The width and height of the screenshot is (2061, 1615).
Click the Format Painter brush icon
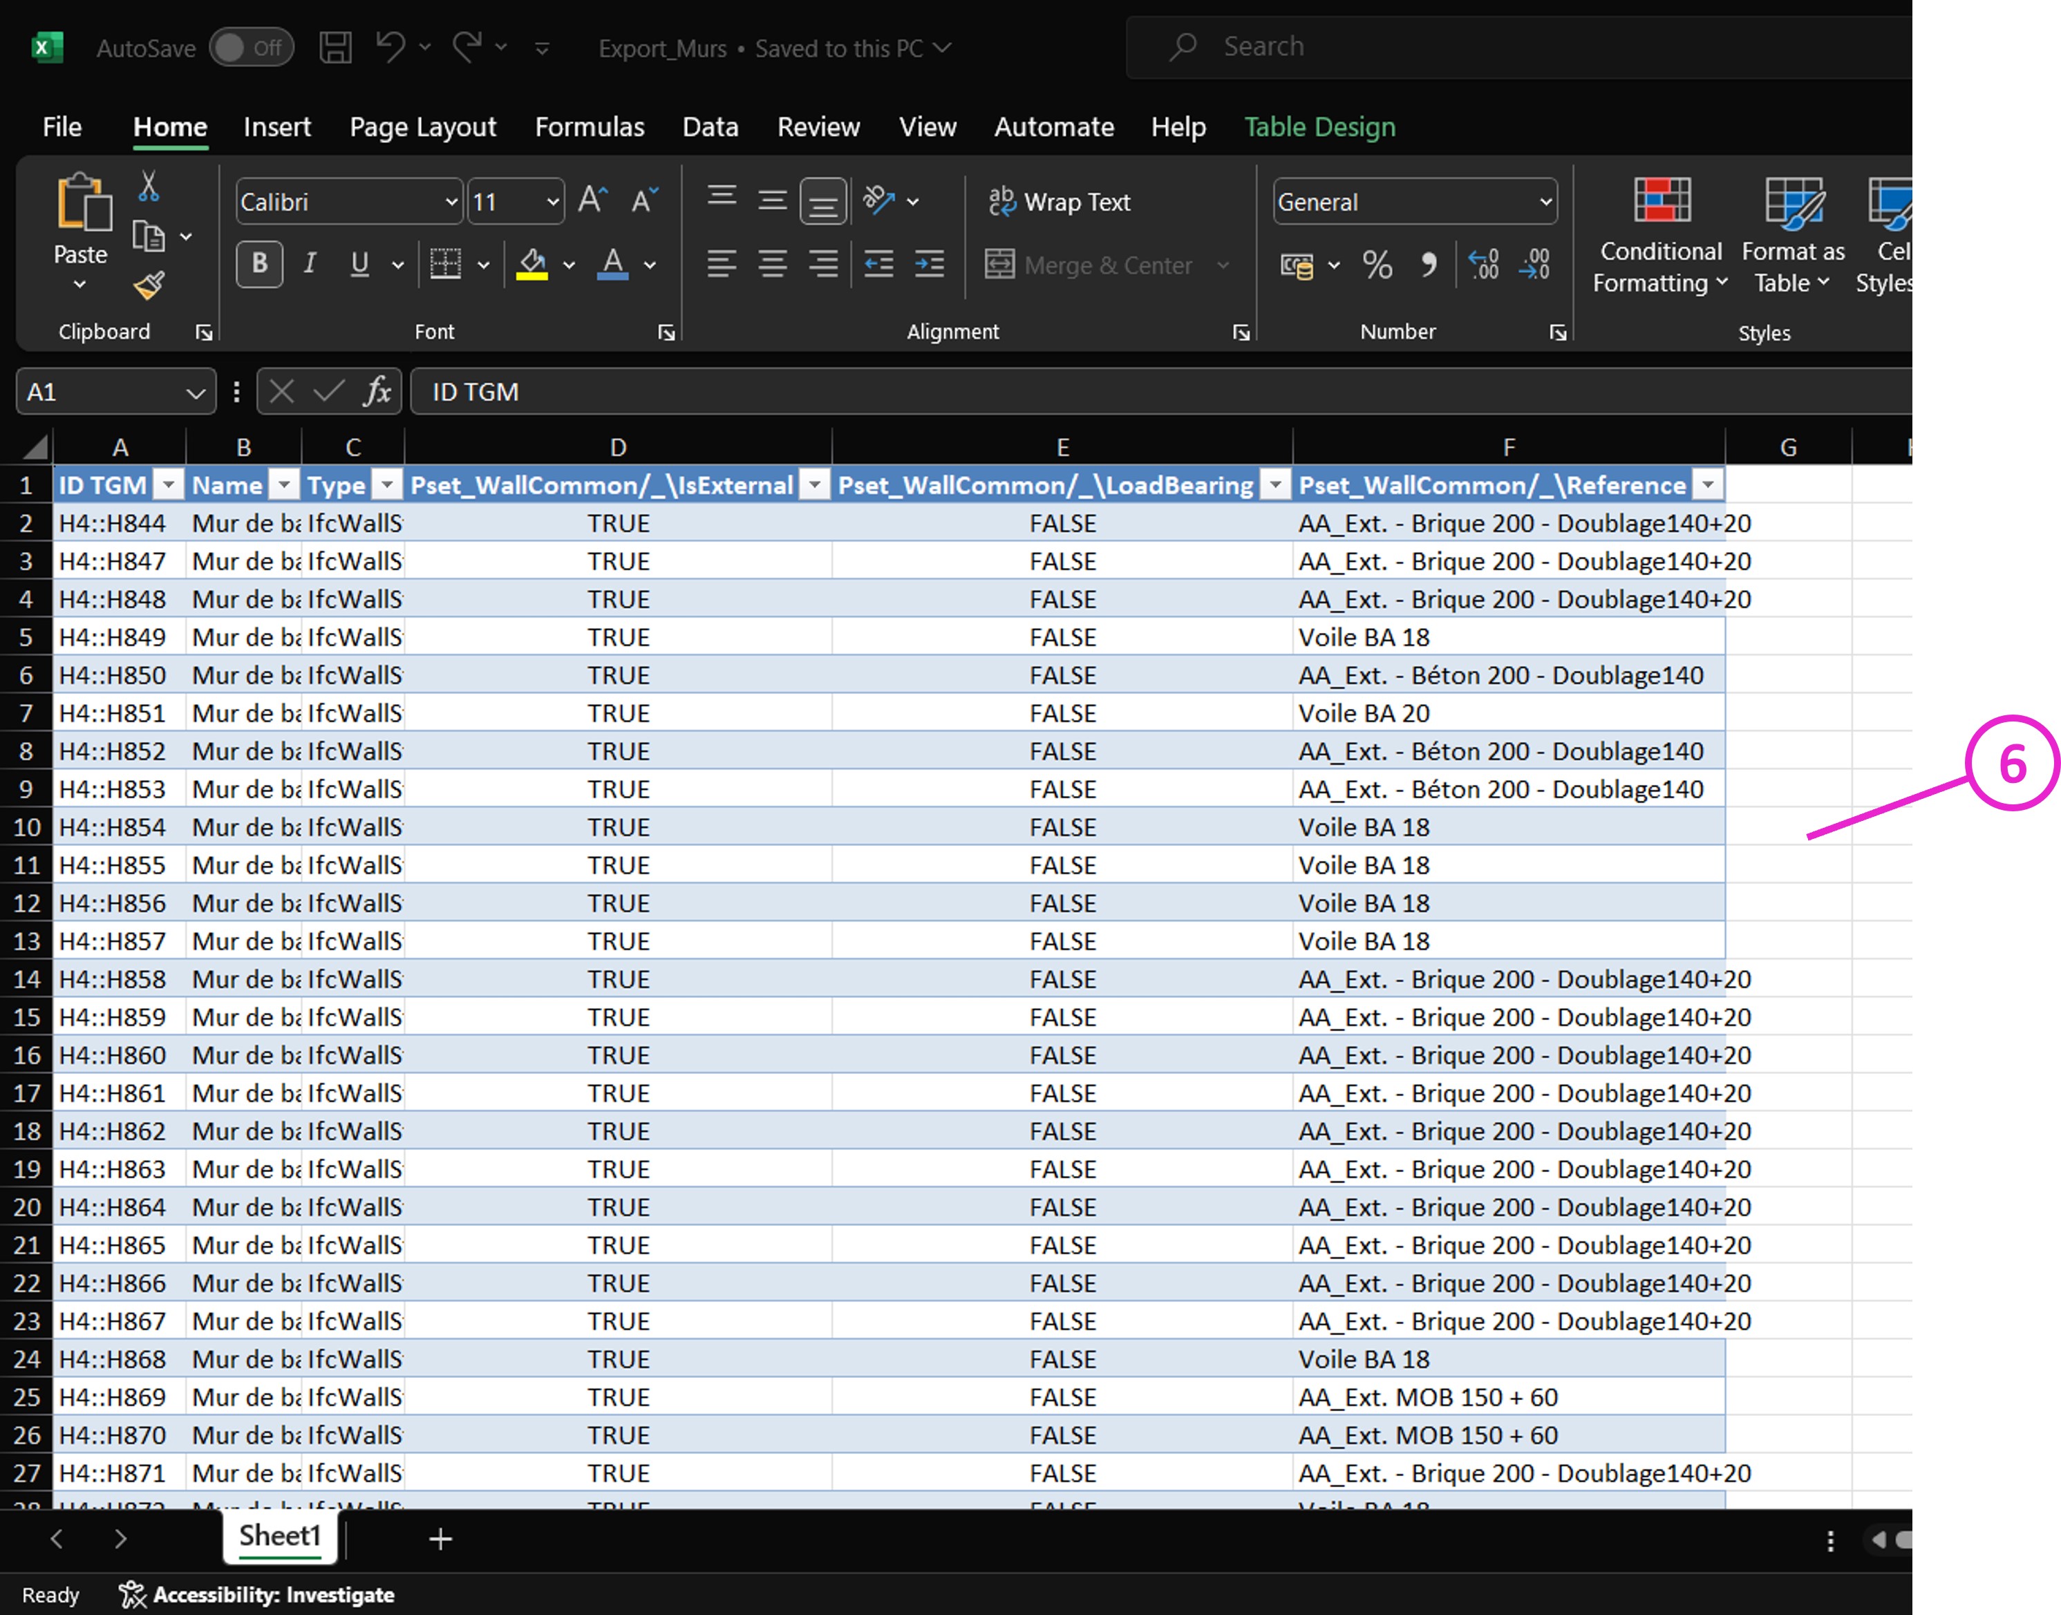click(149, 285)
